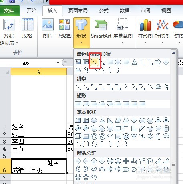The width and height of the screenshot is (183, 184).
Task: Choose the highlighted straight line in recent shapes
Action: pyautogui.click(x=94, y=62)
